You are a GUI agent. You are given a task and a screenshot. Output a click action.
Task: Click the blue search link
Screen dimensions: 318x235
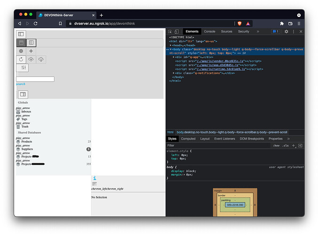point(21,84)
